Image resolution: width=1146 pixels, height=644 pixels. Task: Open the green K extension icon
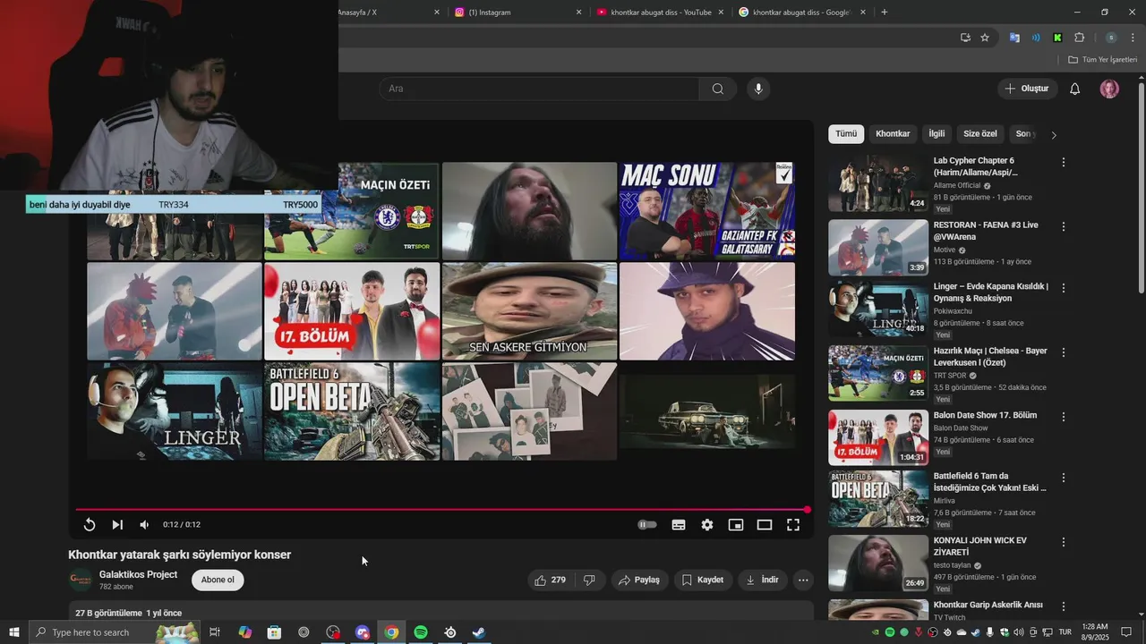1057,38
